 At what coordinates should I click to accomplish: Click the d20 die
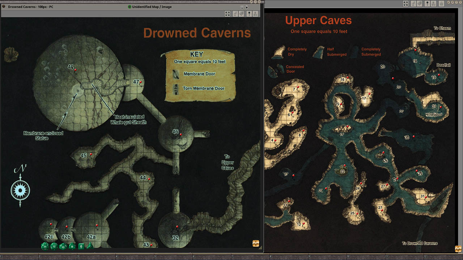pyautogui.click(x=45, y=246)
